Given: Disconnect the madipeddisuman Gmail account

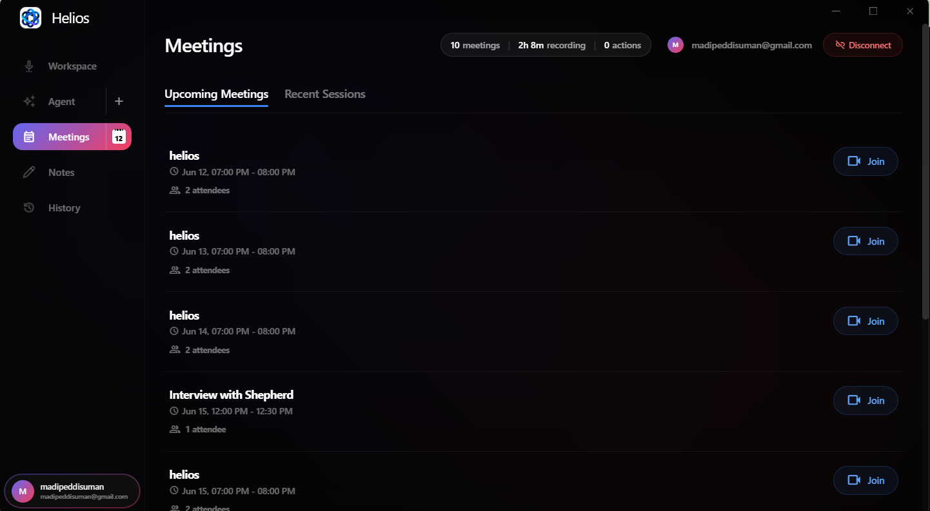Looking at the screenshot, I should 862,45.
